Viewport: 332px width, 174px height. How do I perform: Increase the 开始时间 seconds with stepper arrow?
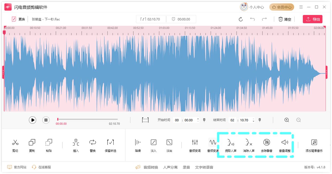coord(198,119)
